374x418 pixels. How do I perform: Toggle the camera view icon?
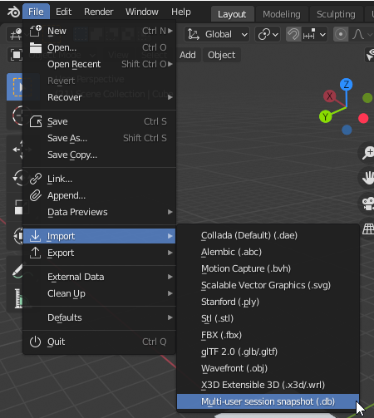[x=367, y=204]
